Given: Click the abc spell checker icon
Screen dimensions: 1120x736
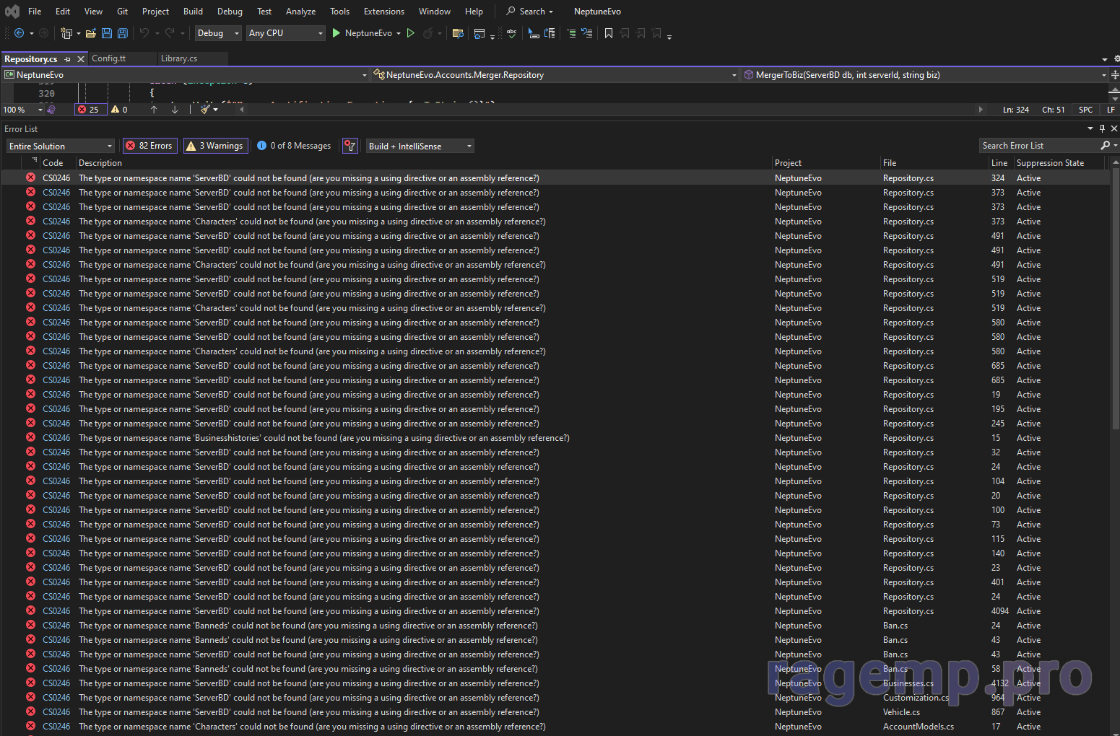Looking at the screenshot, I should (x=512, y=33).
